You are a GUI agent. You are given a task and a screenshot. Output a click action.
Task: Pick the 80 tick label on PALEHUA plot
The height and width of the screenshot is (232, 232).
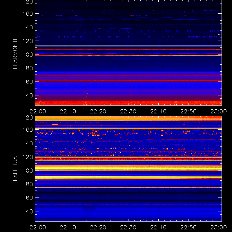point(29,184)
